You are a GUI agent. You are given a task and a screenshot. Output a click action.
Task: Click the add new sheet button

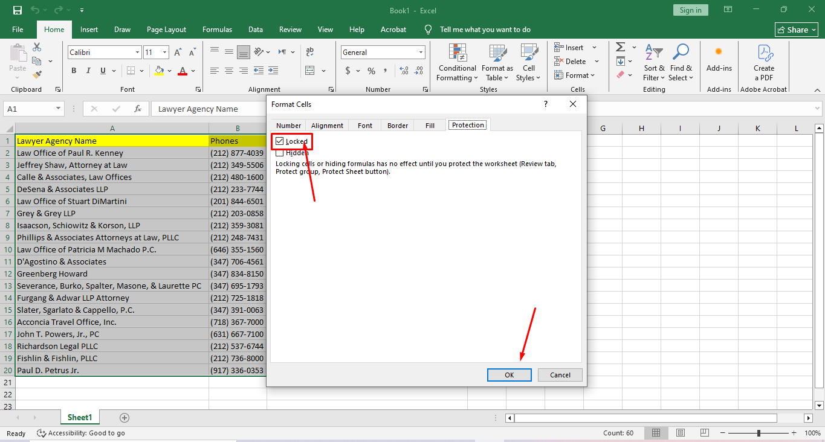point(125,418)
